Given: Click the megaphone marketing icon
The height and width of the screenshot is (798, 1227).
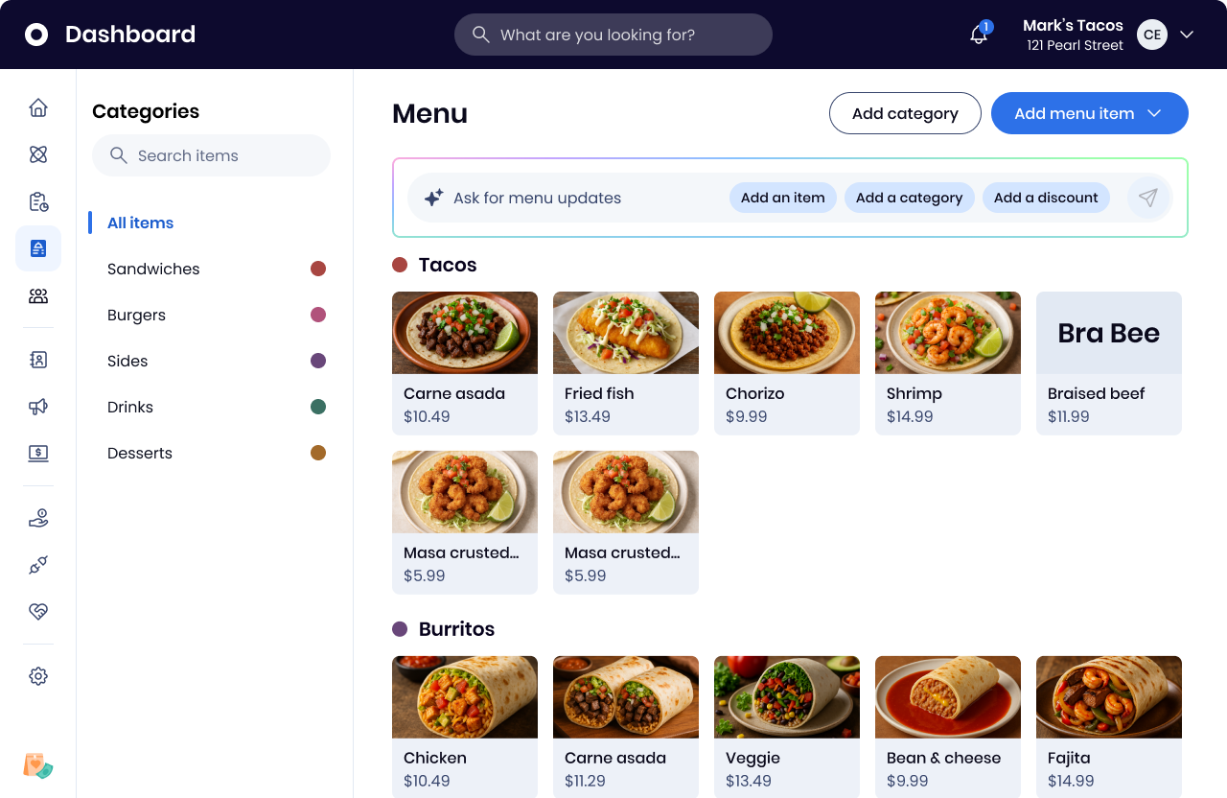Looking at the screenshot, I should (38, 407).
